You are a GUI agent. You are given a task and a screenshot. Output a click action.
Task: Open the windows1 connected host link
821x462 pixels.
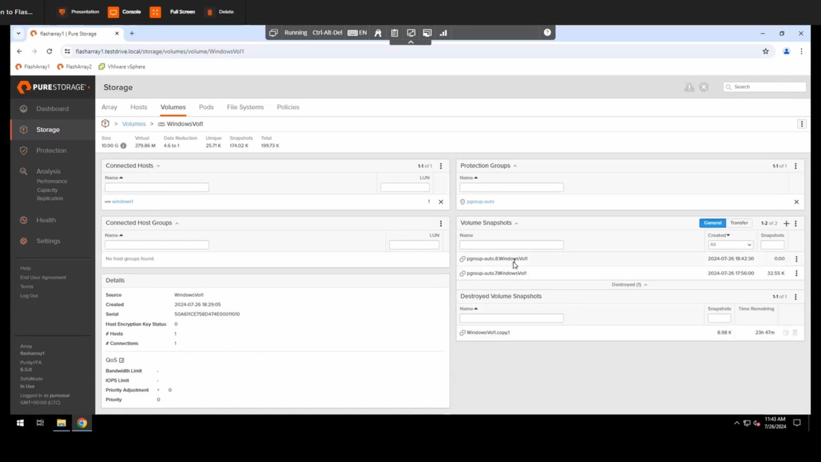point(122,201)
